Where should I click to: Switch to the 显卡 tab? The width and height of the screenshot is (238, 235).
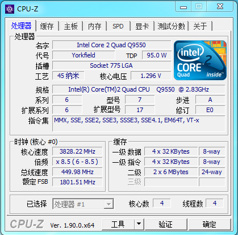142,26
